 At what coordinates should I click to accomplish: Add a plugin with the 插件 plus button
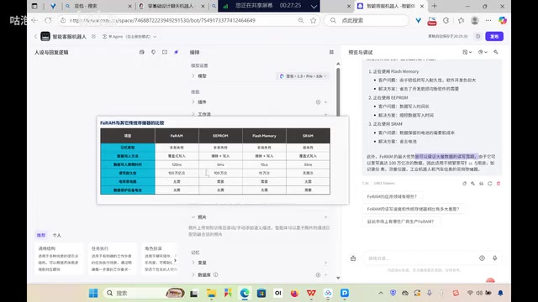tap(325, 102)
